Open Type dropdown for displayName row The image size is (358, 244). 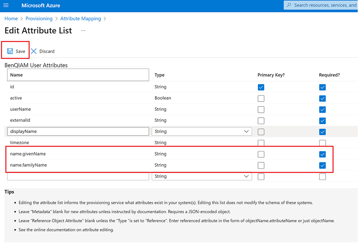202,132
